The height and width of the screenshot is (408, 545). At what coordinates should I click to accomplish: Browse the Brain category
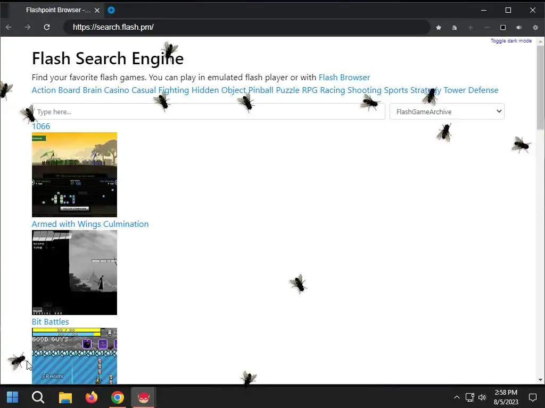click(92, 90)
